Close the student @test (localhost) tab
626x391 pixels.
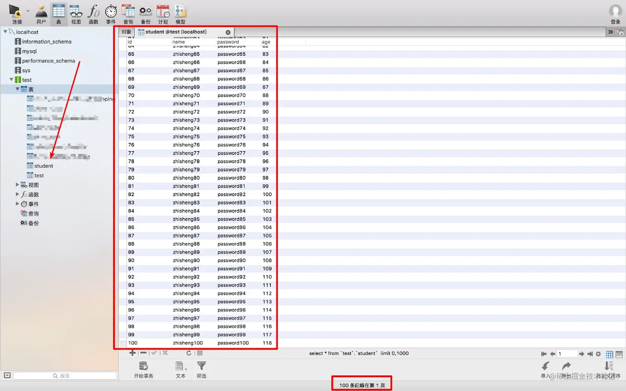click(228, 32)
